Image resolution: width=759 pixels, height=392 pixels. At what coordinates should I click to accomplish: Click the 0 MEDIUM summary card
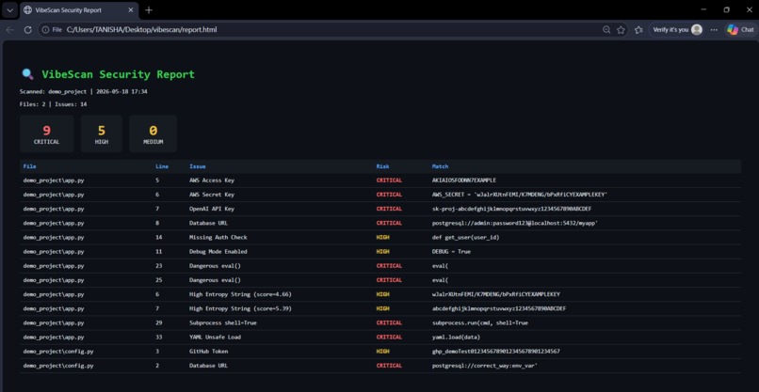pyautogui.click(x=153, y=133)
